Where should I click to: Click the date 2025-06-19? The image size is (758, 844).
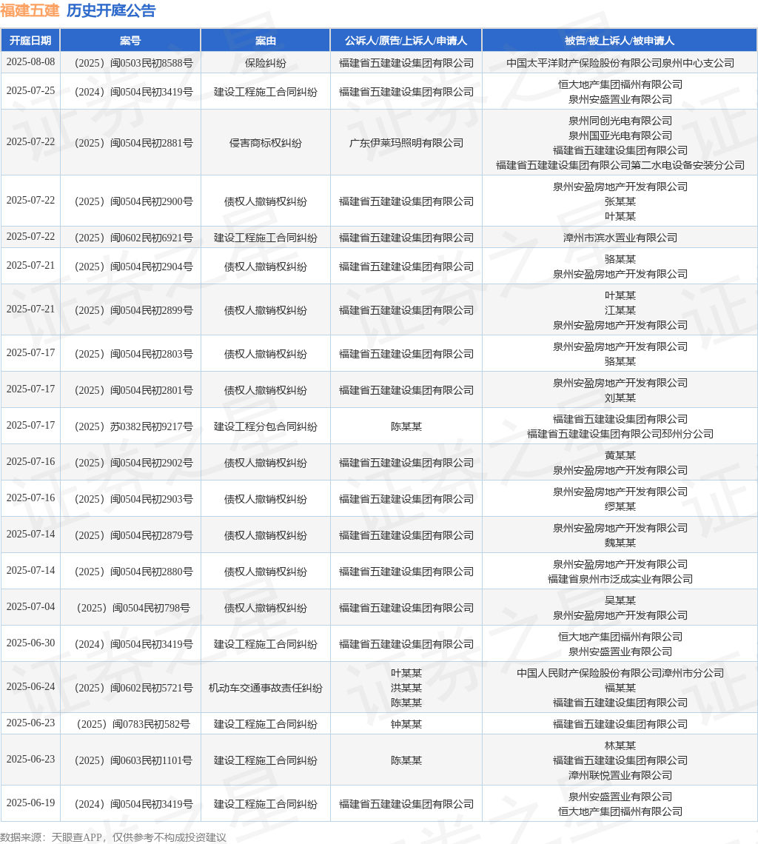tap(30, 803)
